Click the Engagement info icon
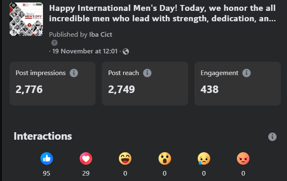This screenshot has height=181, width=287. (x=247, y=73)
